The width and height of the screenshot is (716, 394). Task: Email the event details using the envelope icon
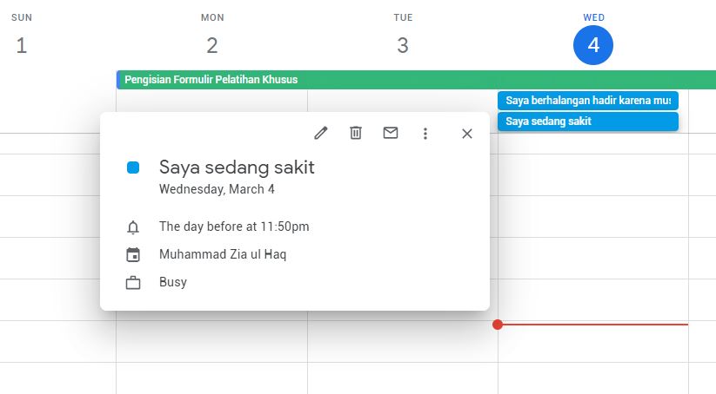coord(391,133)
